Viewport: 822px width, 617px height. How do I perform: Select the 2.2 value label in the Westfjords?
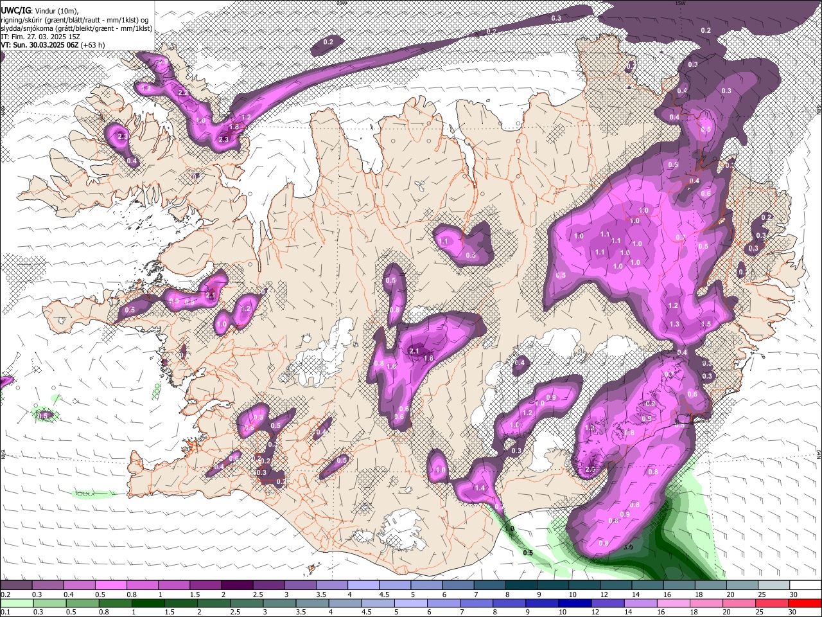[x=183, y=93]
